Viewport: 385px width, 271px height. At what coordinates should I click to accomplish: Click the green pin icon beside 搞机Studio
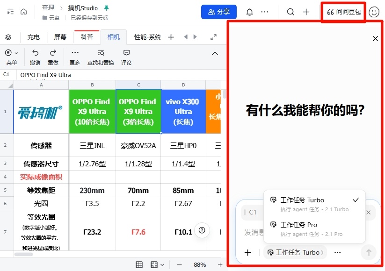coord(106,8)
